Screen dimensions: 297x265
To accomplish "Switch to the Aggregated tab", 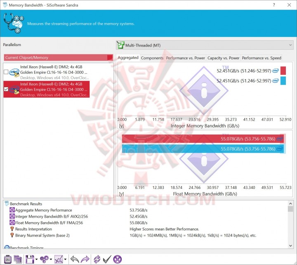I will coord(128,58).
